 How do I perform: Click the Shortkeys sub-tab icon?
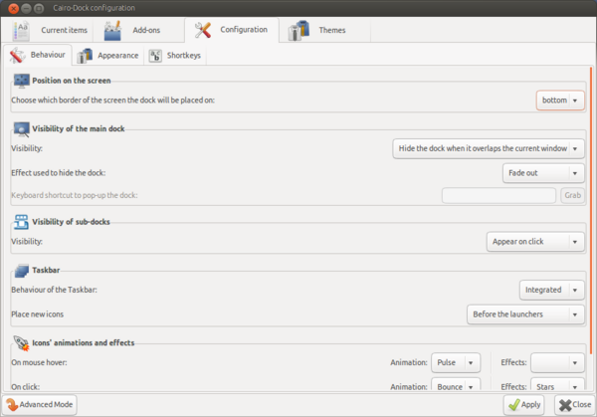click(155, 56)
